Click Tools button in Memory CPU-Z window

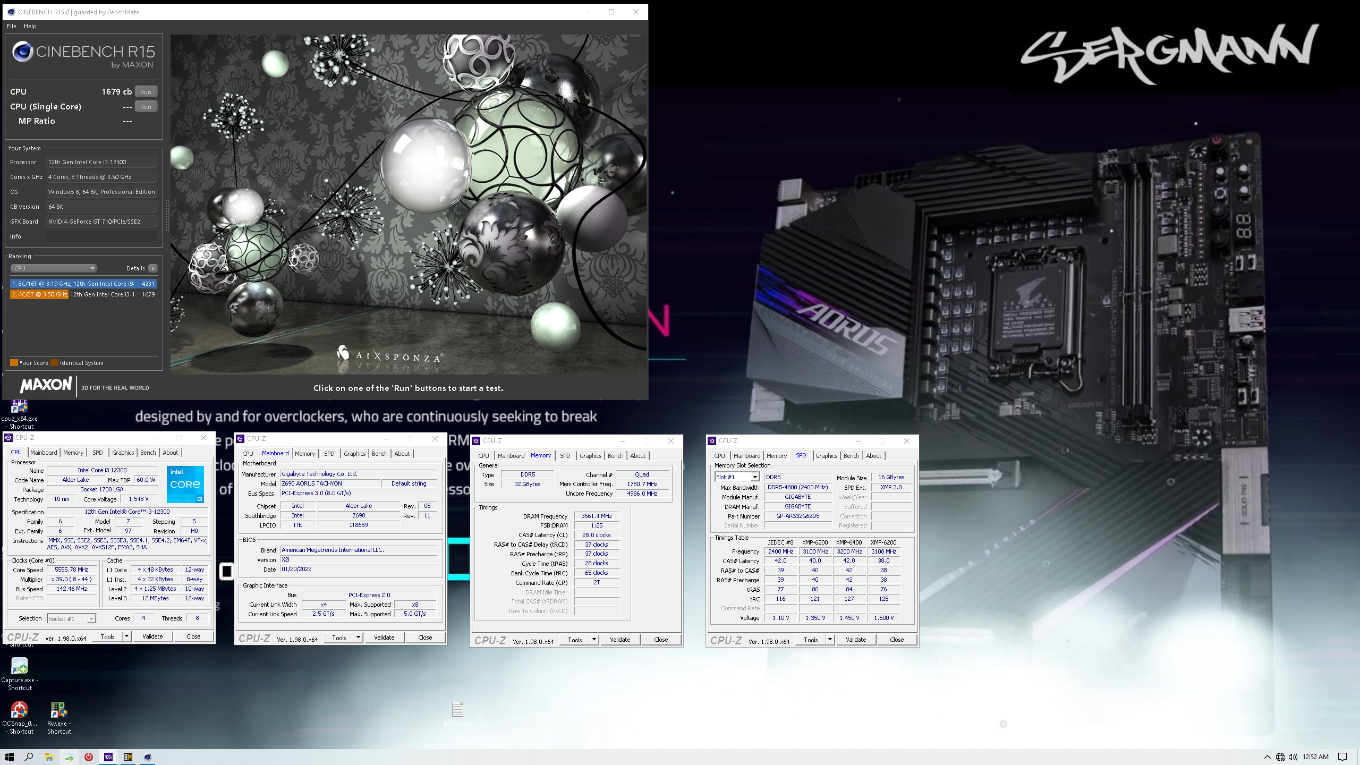[575, 640]
